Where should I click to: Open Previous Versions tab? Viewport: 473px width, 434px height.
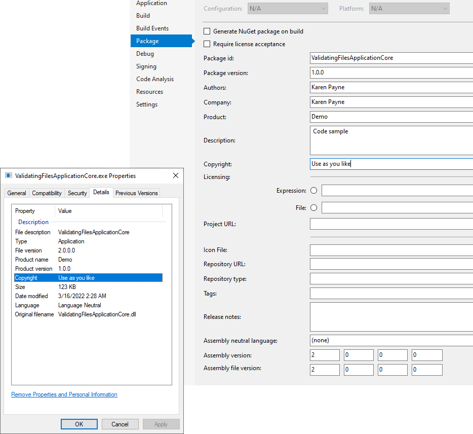coord(136,193)
